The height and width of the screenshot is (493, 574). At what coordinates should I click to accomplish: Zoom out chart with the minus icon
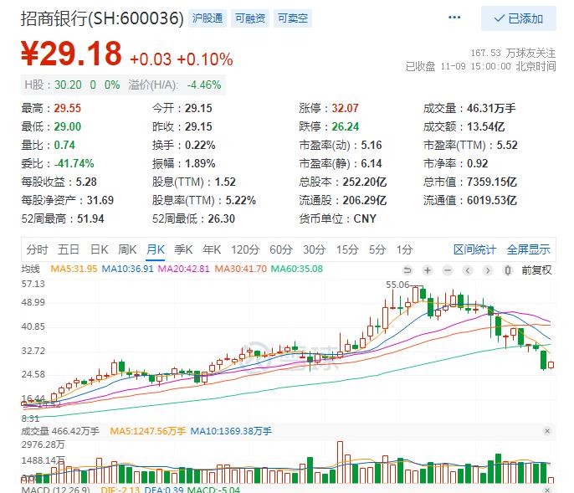point(448,270)
